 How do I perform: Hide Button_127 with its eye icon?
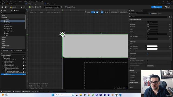tap(25, 74)
